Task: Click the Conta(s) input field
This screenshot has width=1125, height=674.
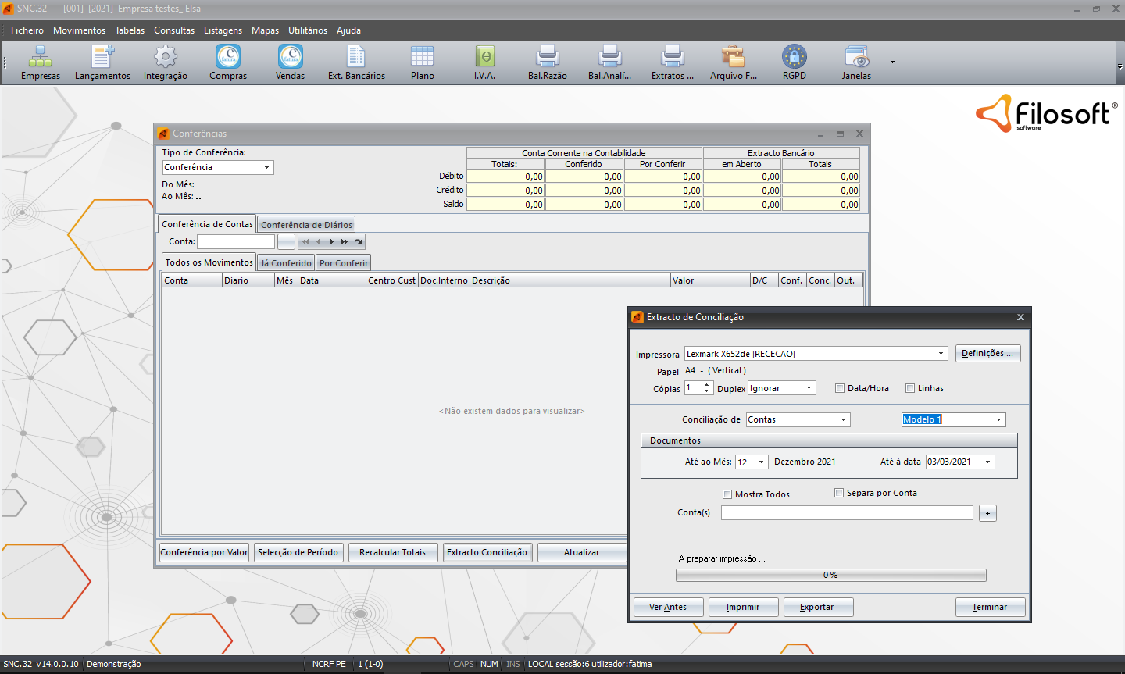Action: (846, 512)
